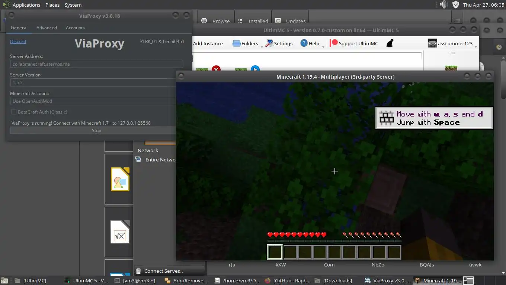Viewport: 506px width, 285px height.
Task: Open the System menu
Action: click(73, 5)
